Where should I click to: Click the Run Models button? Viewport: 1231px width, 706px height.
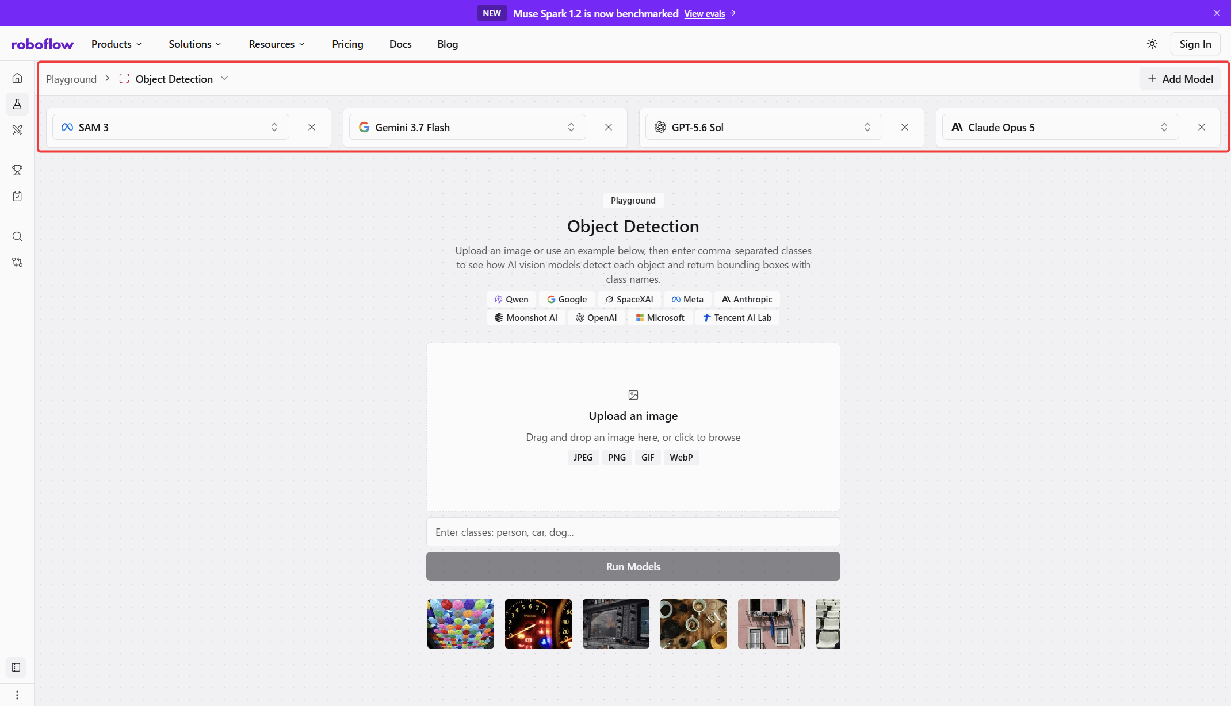tap(633, 566)
